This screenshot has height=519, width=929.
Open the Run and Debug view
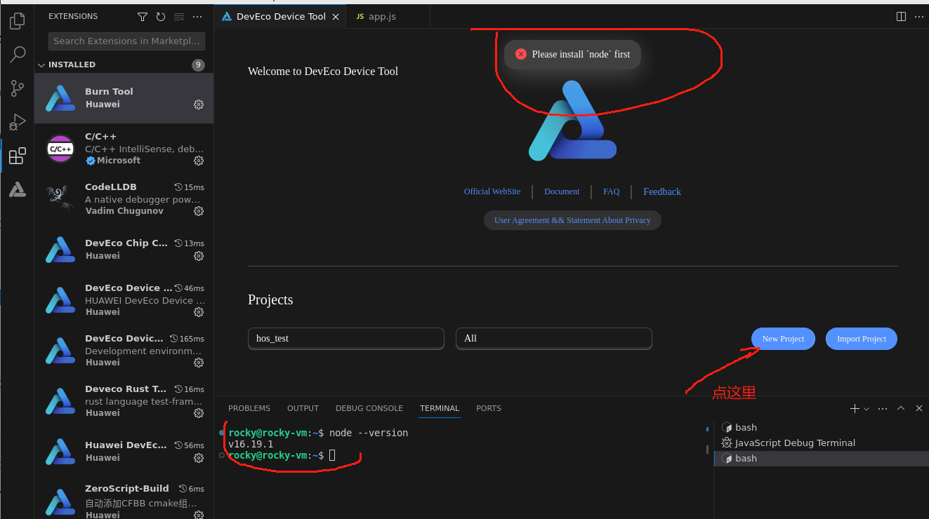point(17,122)
